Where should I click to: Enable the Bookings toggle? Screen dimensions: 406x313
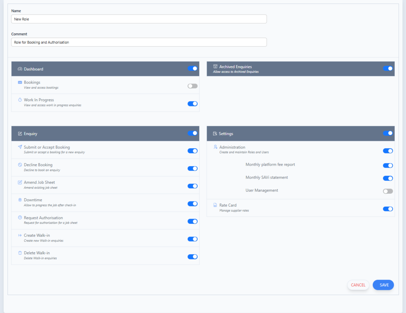(192, 86)
